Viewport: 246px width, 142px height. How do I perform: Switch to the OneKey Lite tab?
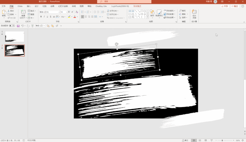(x=101, y=6)
